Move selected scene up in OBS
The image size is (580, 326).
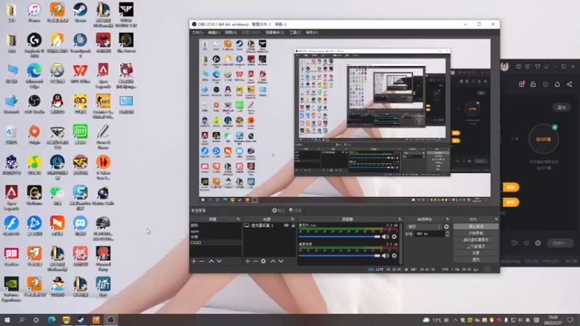click(211, 261)
